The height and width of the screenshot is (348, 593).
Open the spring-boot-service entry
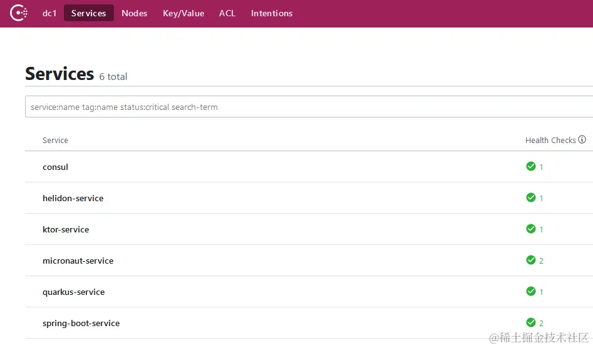point(81,324)
